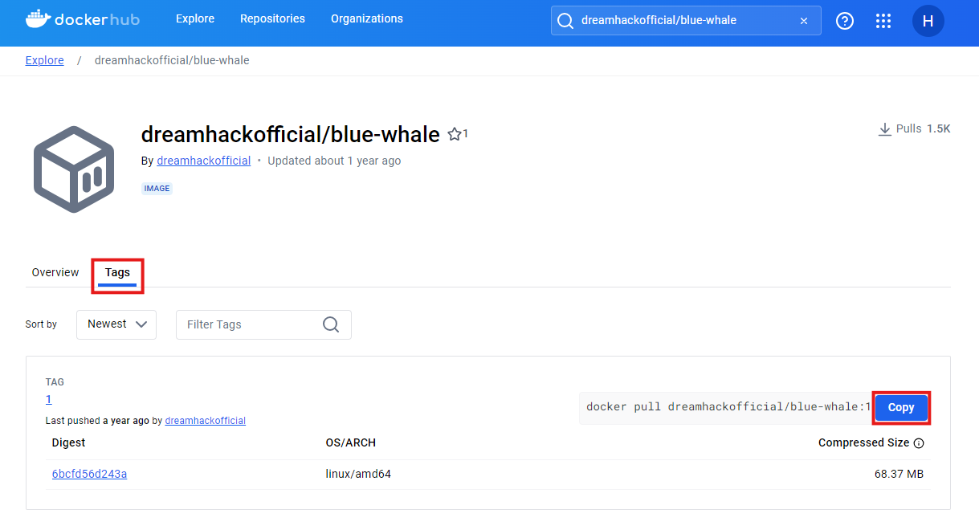The height and width of the screenshot is (530, 979).
Task: Copy the docker pull command
Action: tap(900, 407)
